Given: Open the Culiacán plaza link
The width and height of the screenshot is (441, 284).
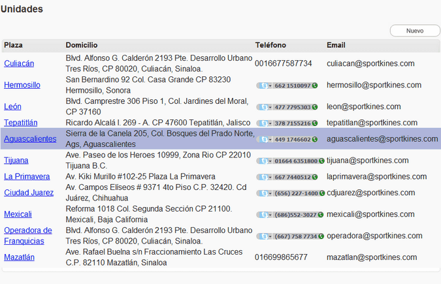Looking at the screenshot, I should tap(19, 63).
